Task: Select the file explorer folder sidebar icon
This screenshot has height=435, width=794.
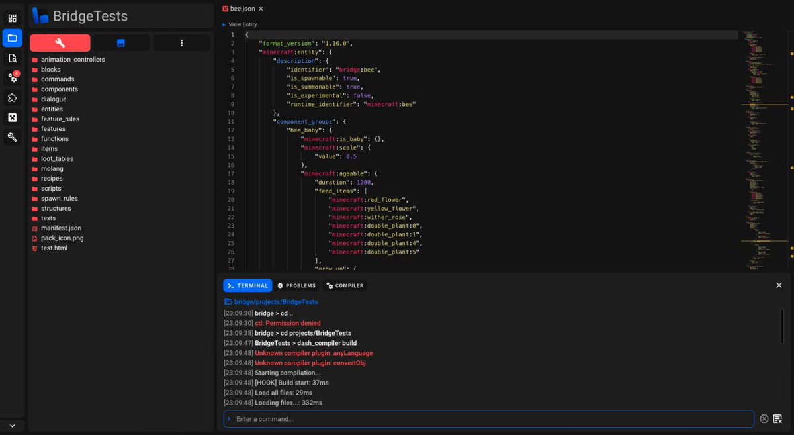Action: pos(12,38)
